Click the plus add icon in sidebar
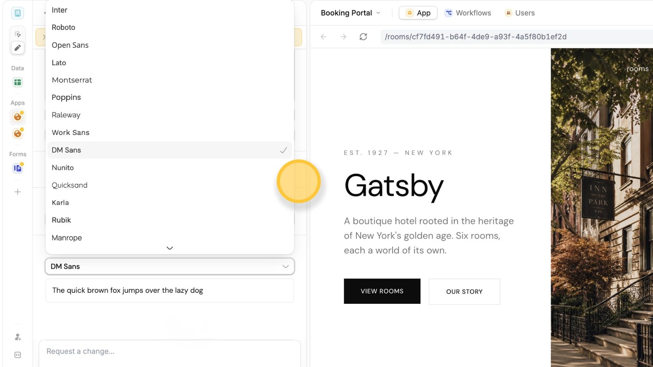This screenshot has width=653, height=367. (x=18, y=192)
